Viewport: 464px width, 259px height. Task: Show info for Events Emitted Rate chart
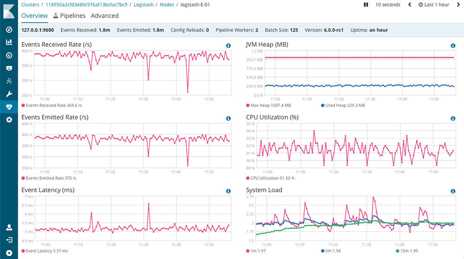click(228, 118)
